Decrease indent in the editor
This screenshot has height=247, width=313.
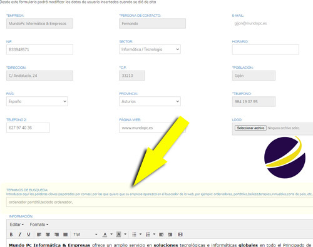click(x=161, y=234)
